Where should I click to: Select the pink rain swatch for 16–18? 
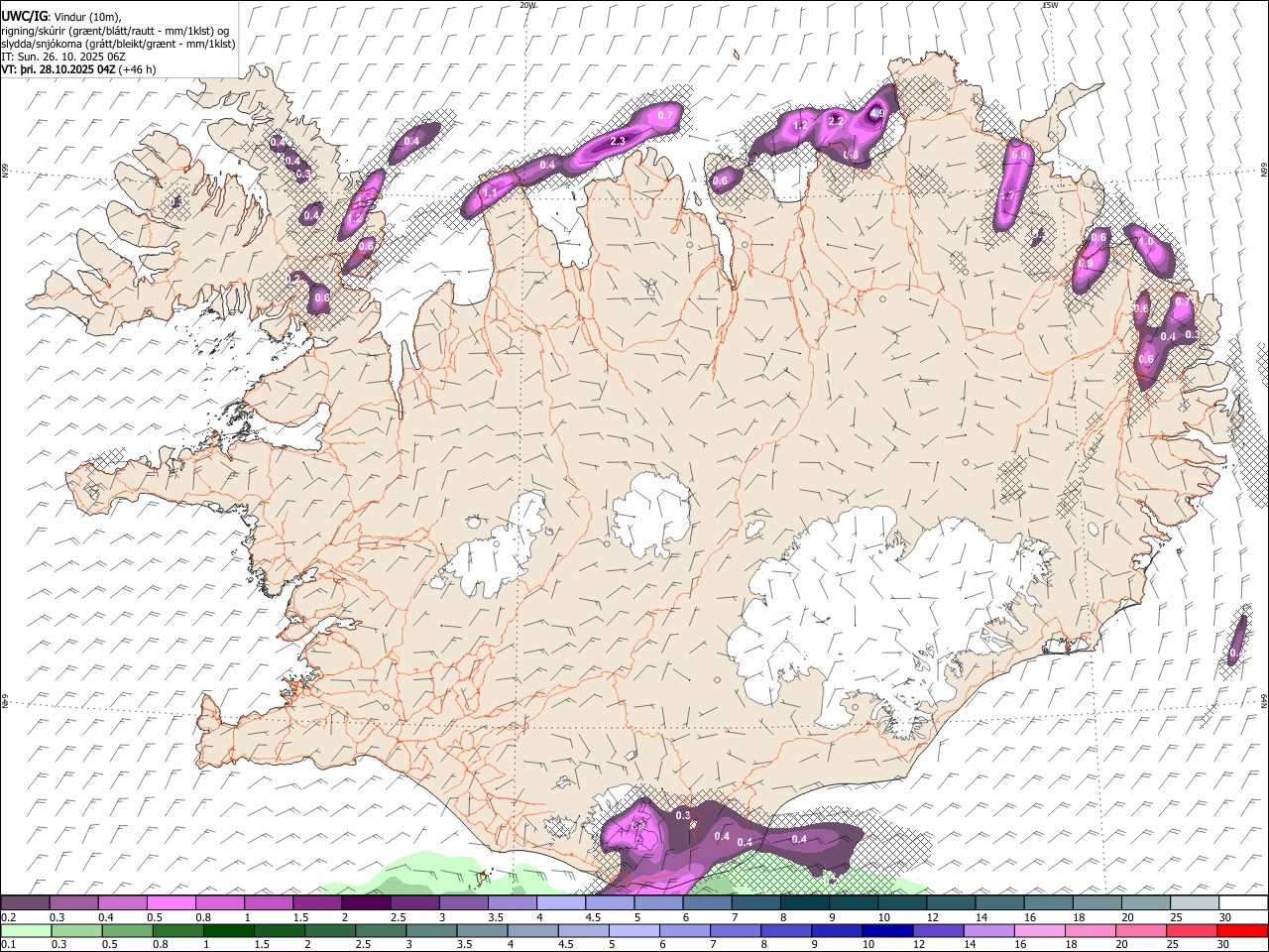pos(1041,930)
